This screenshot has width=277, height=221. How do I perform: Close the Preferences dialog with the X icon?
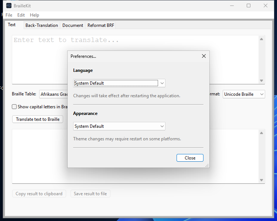point(204,56)
